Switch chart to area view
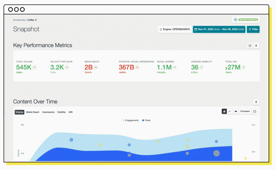Screen dimensions: 276x170 pos(224,111)
